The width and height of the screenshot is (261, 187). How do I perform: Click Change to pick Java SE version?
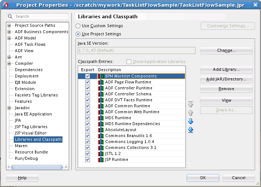[x=226, y=50]
